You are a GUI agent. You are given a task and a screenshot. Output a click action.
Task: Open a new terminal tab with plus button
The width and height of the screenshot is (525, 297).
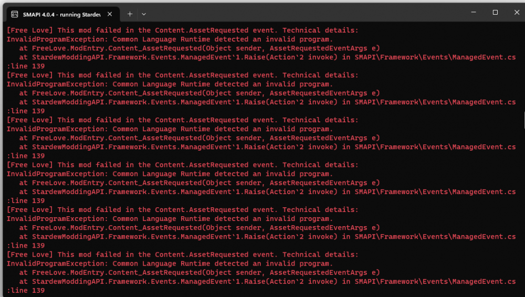pos(130,14)
